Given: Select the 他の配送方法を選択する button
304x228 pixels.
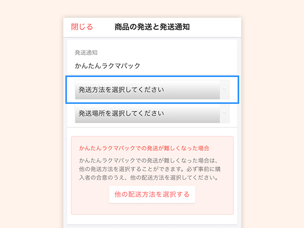Looking at the screenshot, I should [x=152, y=195].
